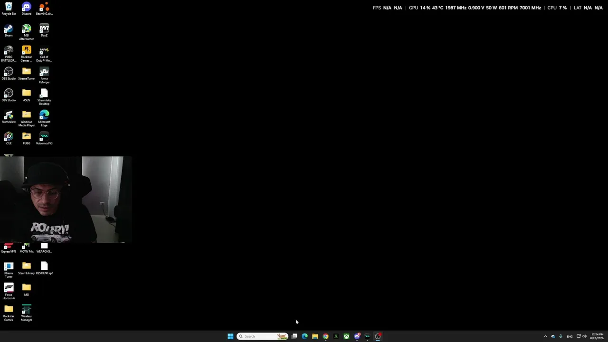Screen dimensions: 608x342
Task: Select the ExpressVPN desktop shortcut
Action: [9, 248]
